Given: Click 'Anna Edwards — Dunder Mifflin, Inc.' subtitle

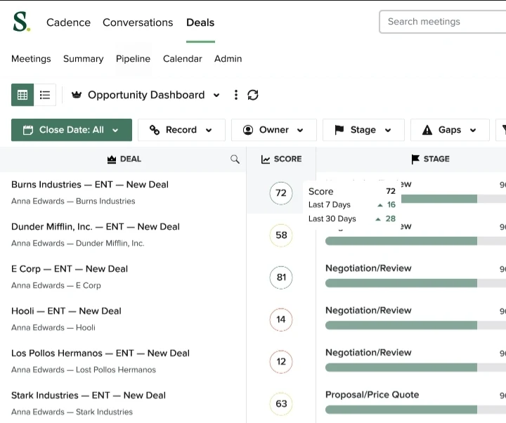Looking at the screenshot, I should pos(78,243).
